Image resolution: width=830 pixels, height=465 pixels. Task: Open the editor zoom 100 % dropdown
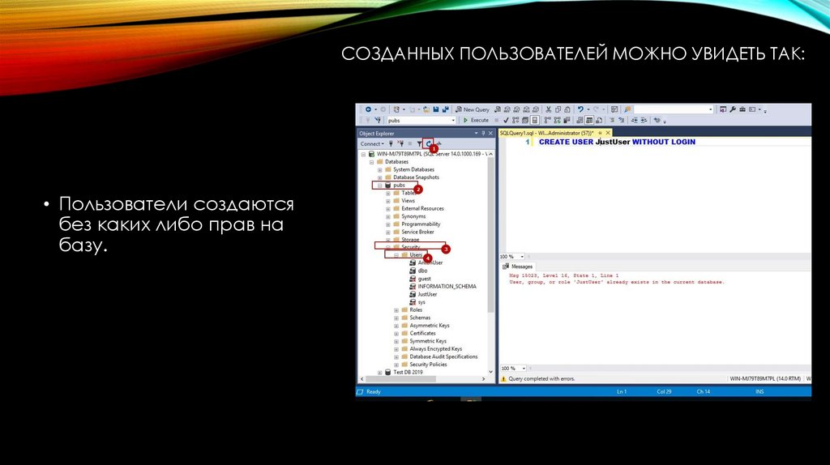(x=522, y=257)
